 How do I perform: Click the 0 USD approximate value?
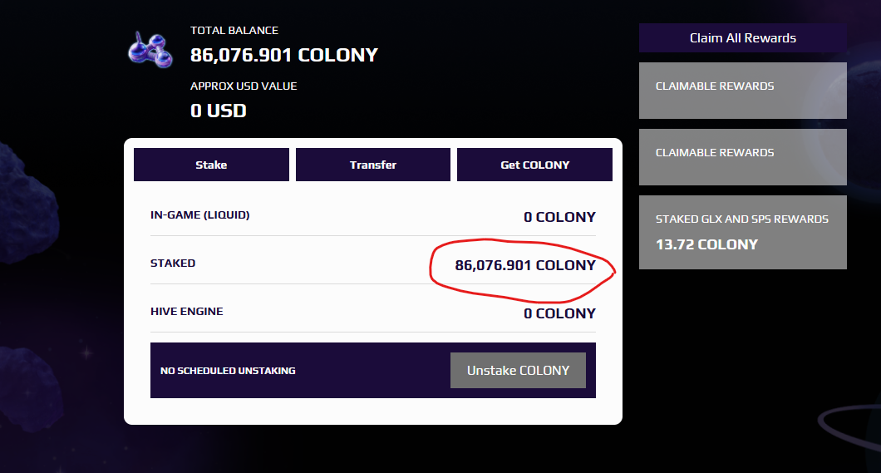(x=219, y=111)
